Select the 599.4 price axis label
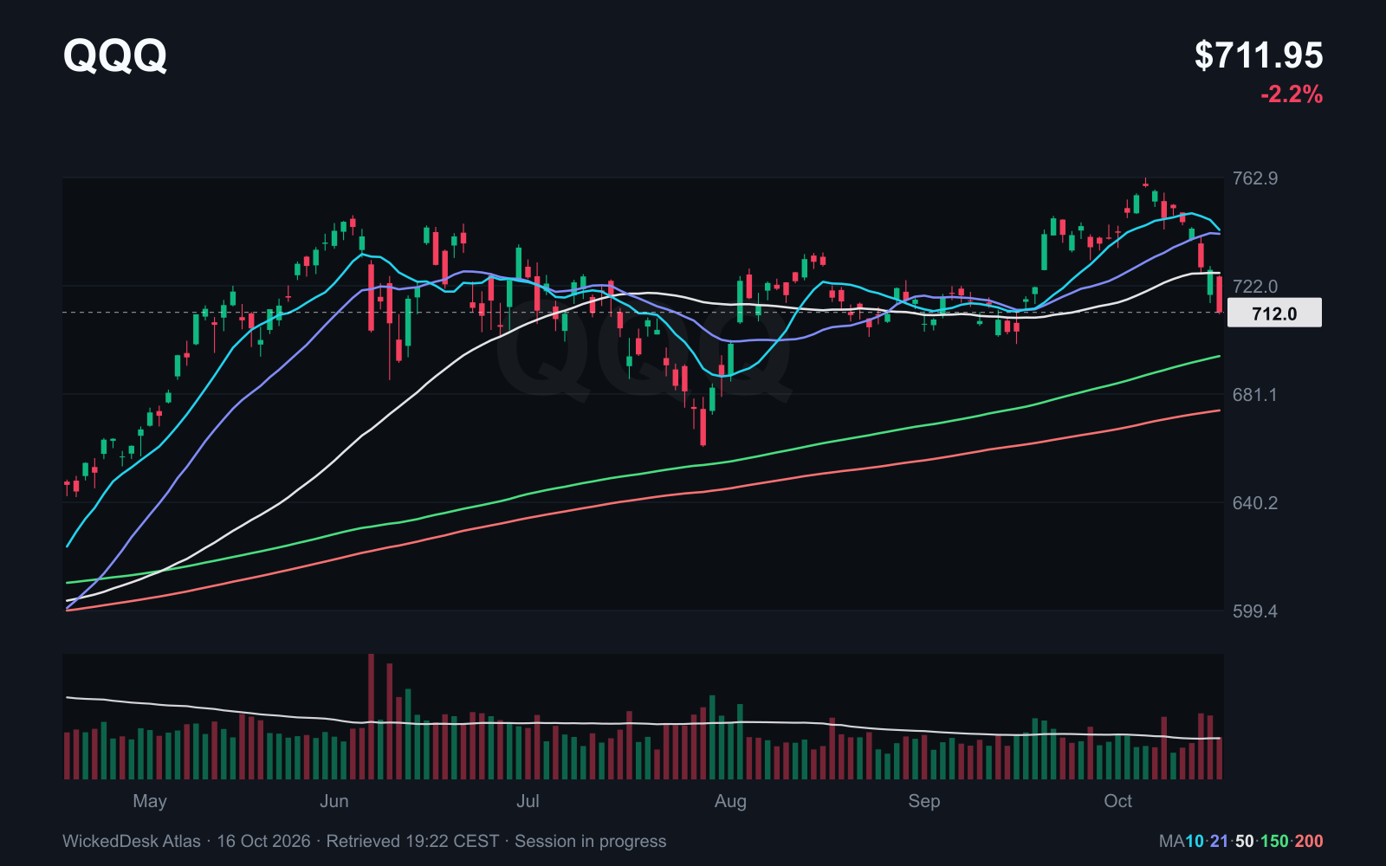1386x866 pixels. click(1254, 611)
